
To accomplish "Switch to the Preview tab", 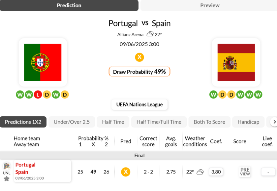I will click(x=210, y=5).
